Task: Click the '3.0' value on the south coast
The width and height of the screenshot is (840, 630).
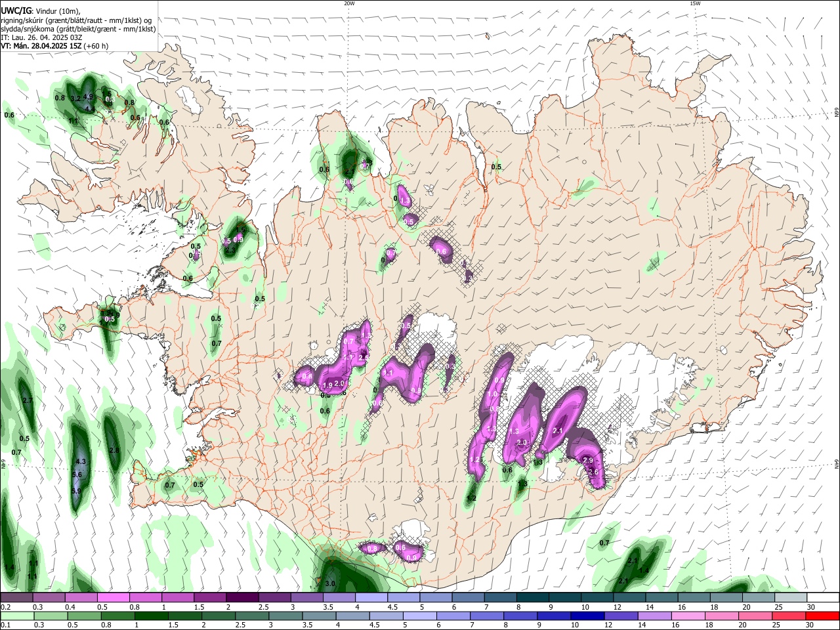Action: 331,583
